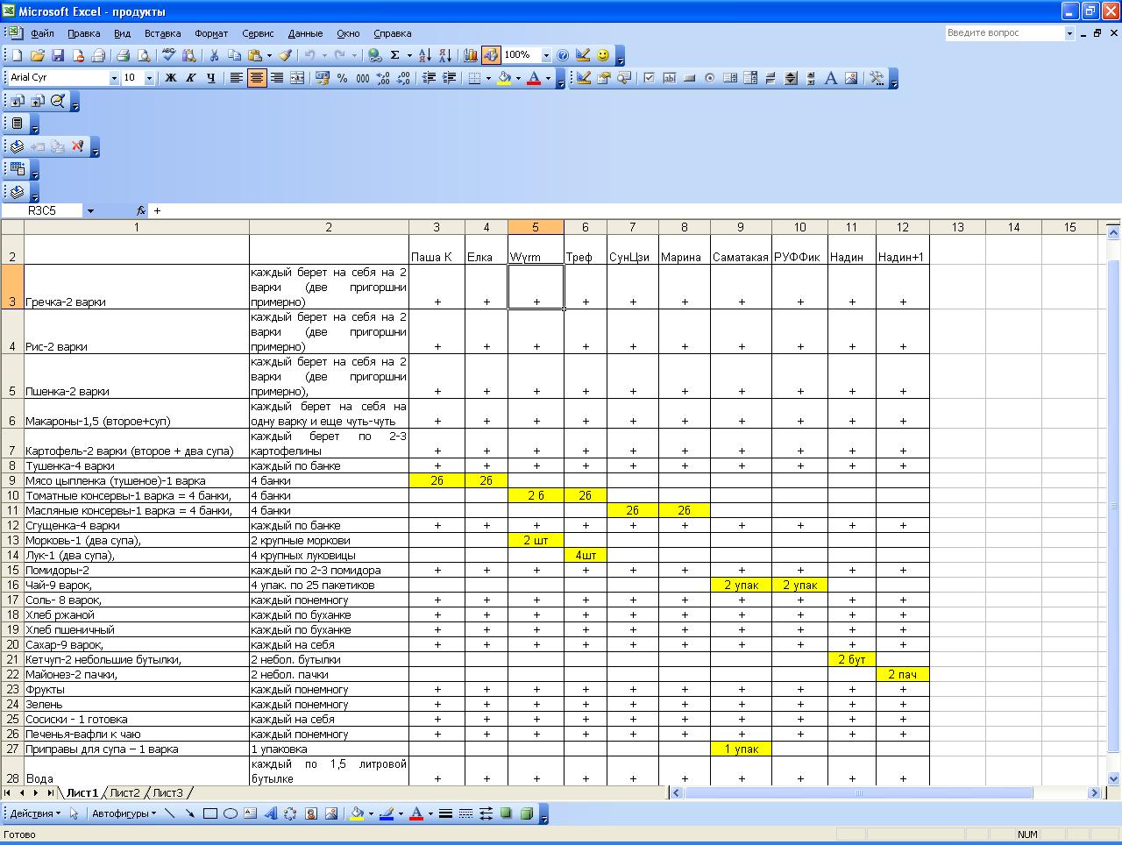Toggle left text alignment
The height and width of the screenshot is (845, 1122).
(x=237, y=78)
